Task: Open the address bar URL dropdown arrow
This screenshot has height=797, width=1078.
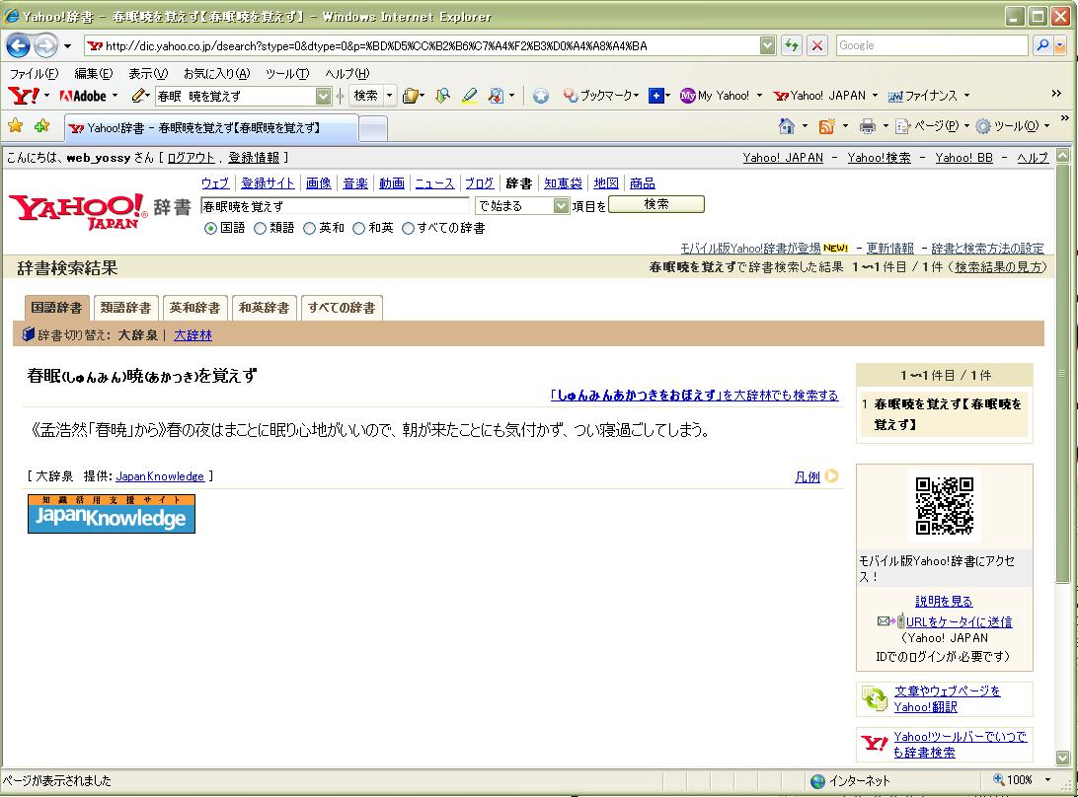Action: pyautogui.click(x=767, y=46)
